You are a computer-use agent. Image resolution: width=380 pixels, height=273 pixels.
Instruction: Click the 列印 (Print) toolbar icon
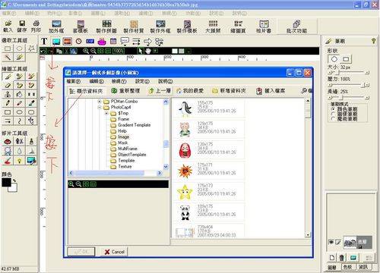point(36,27)
